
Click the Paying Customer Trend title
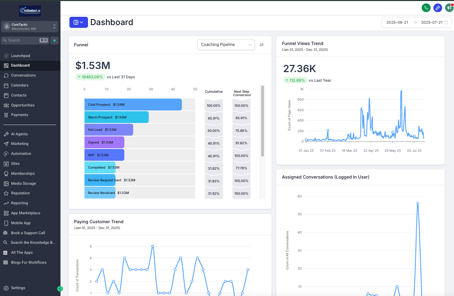click(99, 222)
